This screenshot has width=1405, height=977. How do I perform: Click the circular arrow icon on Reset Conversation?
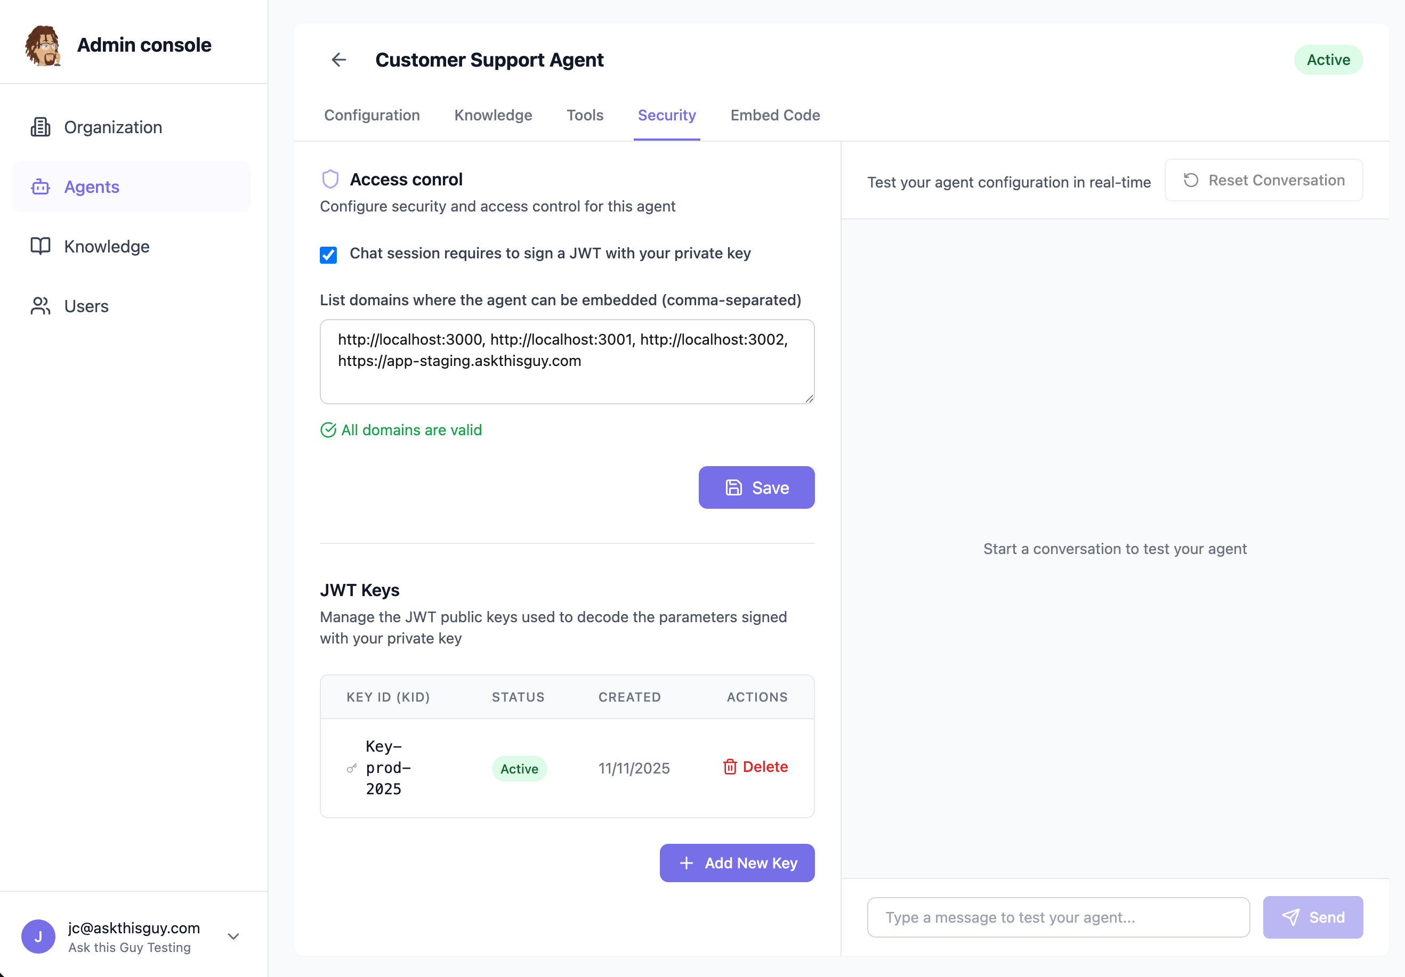click(x=1190, y=180)
